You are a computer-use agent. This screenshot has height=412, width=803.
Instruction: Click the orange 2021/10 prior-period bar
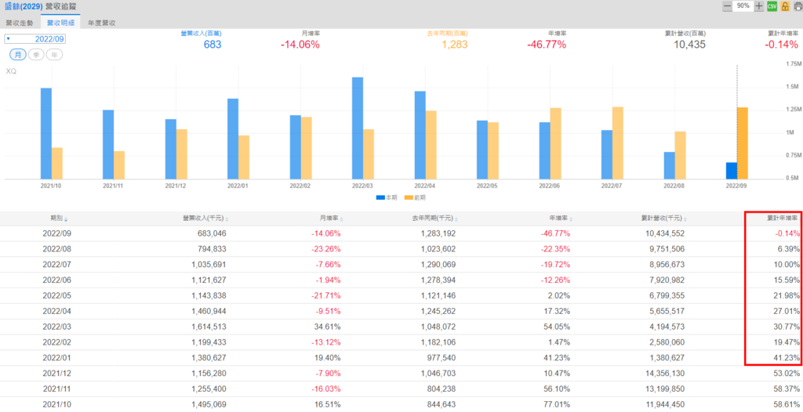[x=56, y=163]
